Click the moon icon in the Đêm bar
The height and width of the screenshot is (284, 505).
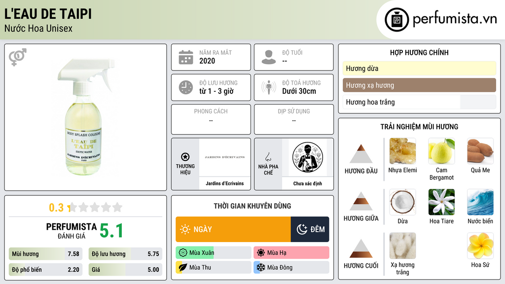[302, 229]
